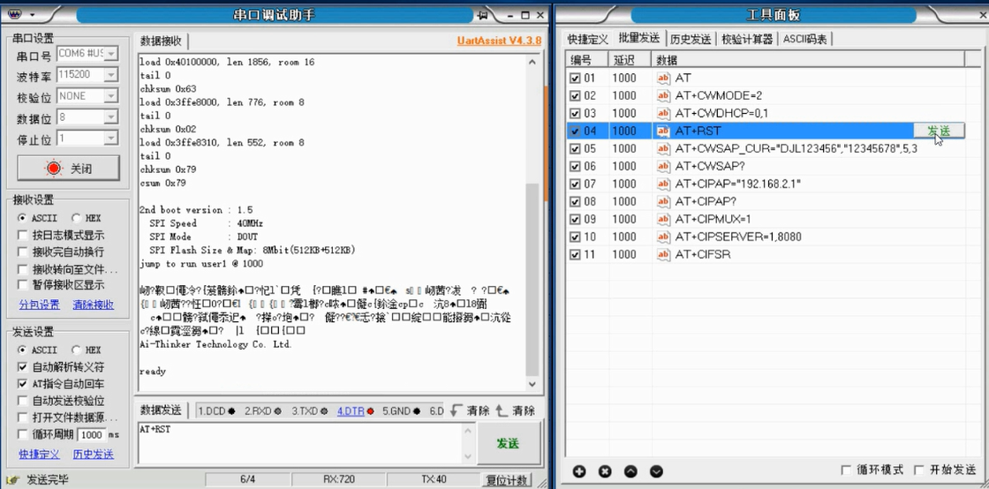The image size is (989, 489).
Task: Click the ab icon of the AT+CWSAP_CUR row
Action: tap(663, 148)
